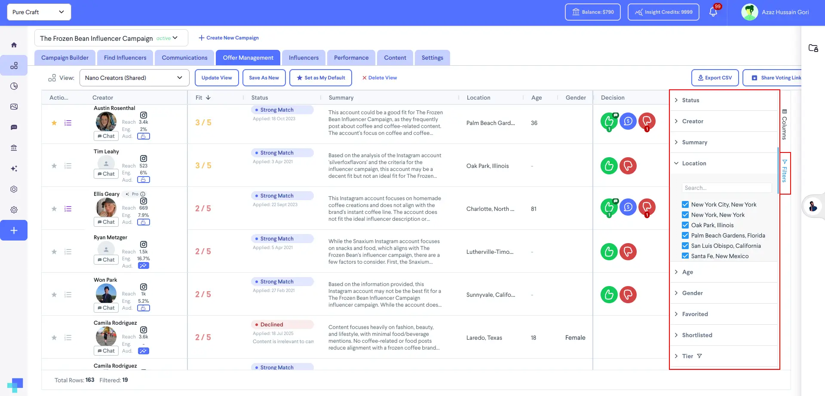Reject Won Park with thumbs down

[628, 295]
